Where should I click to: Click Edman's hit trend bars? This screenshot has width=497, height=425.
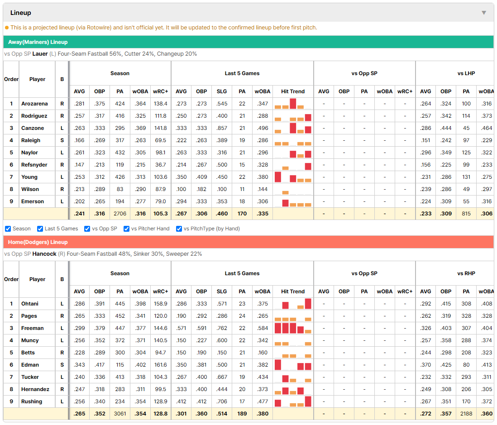click(x=293, y=365)
